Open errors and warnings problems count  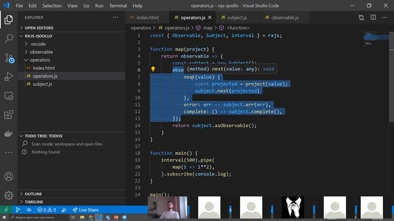pyautogui.click(x=47, y=210)
